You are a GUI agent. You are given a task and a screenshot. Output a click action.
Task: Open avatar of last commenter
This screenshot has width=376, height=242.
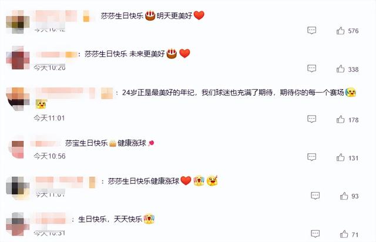point(18,224)
